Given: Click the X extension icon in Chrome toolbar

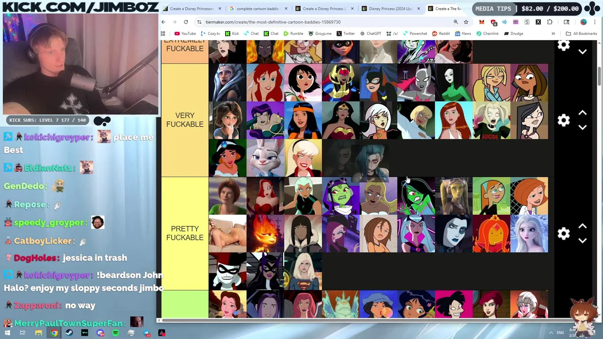Looking at the screenshot, I should 538,22.
